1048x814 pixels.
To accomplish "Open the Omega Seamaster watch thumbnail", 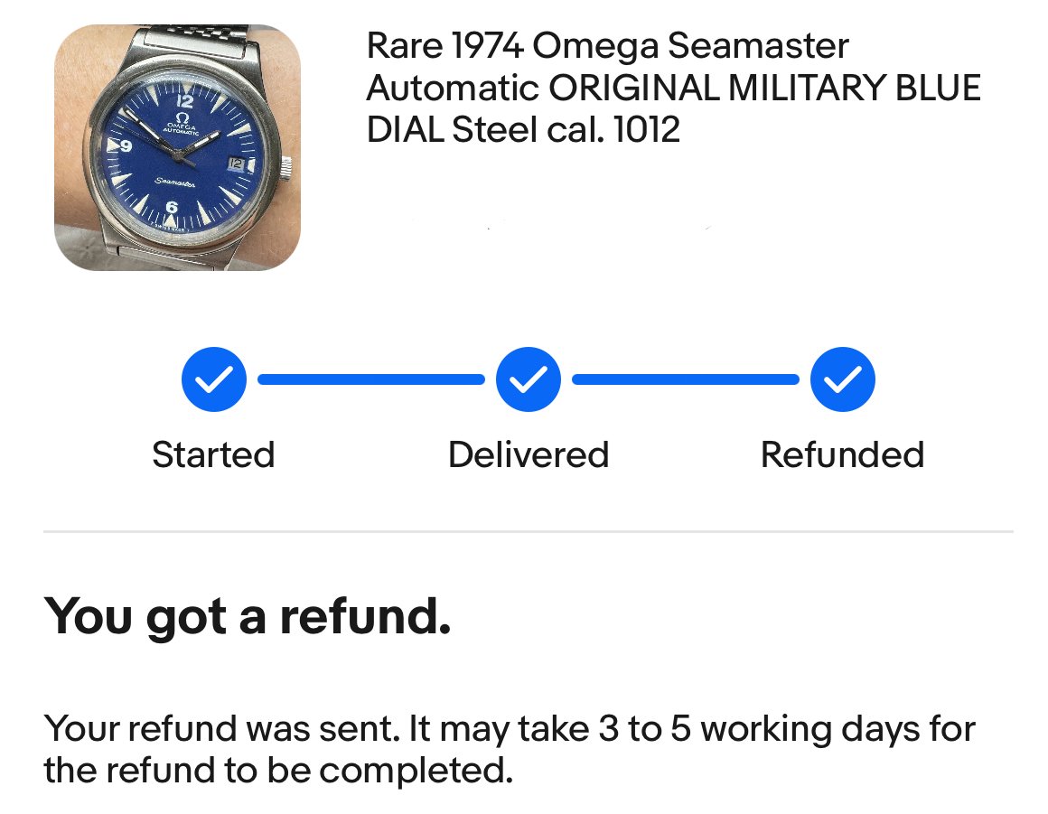I will tap(177, 147).
